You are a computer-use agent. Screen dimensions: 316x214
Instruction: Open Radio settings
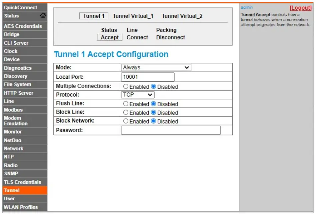point(25,165)
